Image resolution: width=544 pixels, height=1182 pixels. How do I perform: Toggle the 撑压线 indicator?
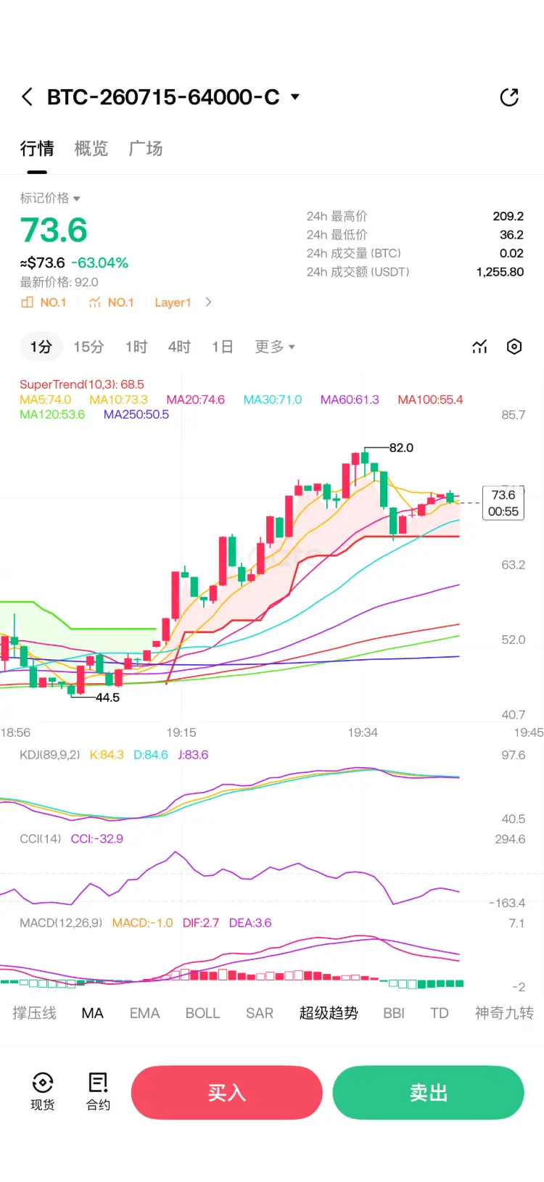34,1013
